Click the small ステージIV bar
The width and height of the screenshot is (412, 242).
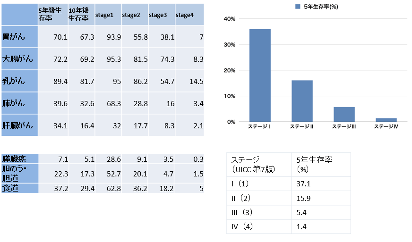click(386, 120)
